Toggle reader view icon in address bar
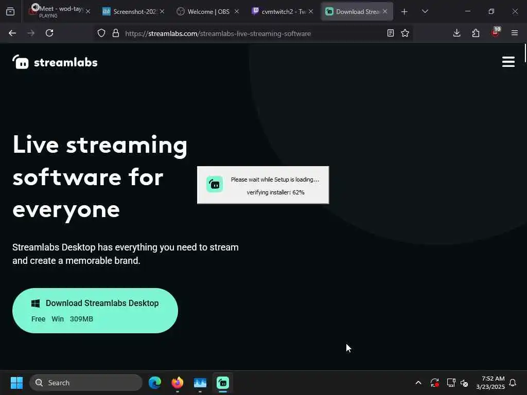This screenshot has width=527, height=395. click(x=390, y=33)
